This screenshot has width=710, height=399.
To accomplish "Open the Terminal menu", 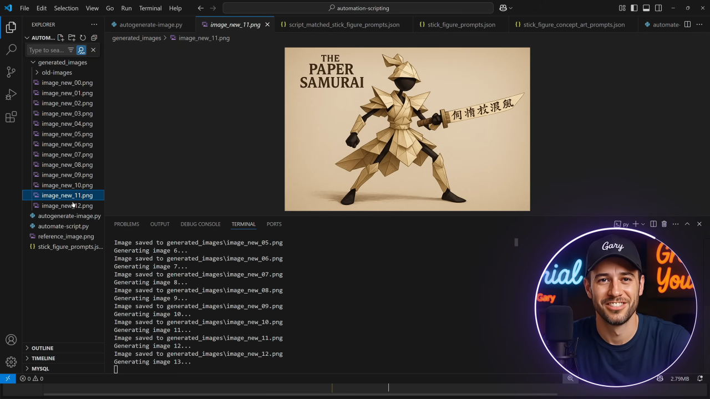I will point(150,8).
